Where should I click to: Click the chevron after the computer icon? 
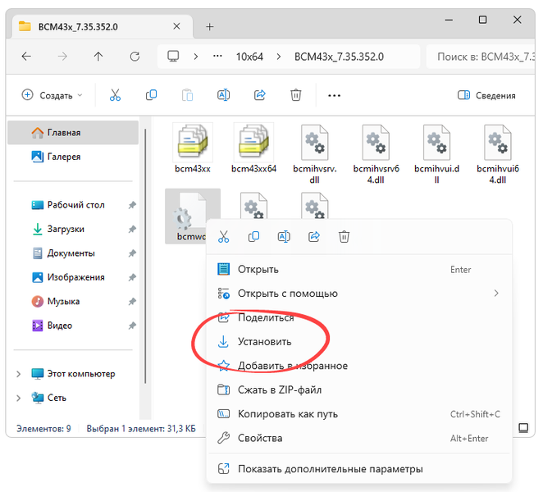click(x=196, y=57)
